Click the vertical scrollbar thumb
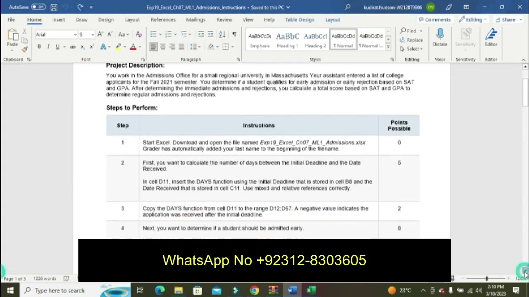Image resolution: width=529 pixels, height=297 pixels. (525, 92)
